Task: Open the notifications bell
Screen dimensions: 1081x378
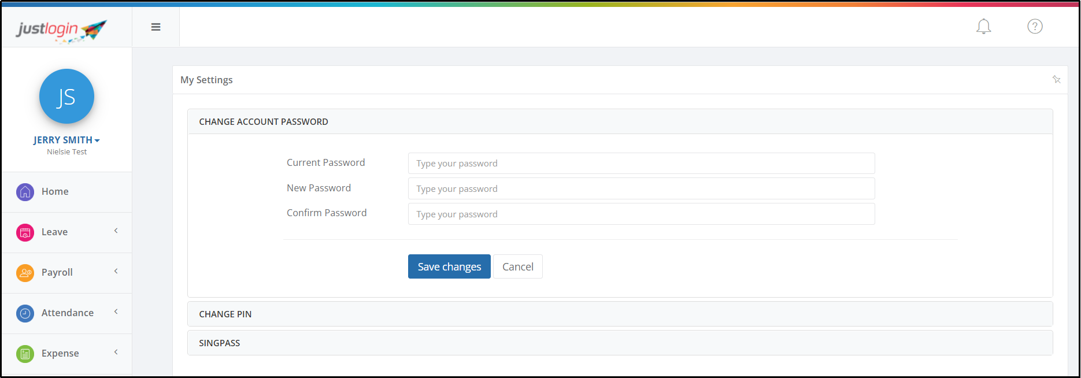Action: point(983,27)
